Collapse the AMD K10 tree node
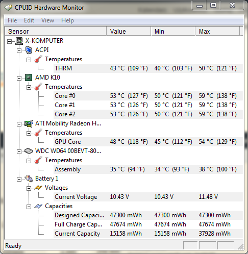 (19, 78)
